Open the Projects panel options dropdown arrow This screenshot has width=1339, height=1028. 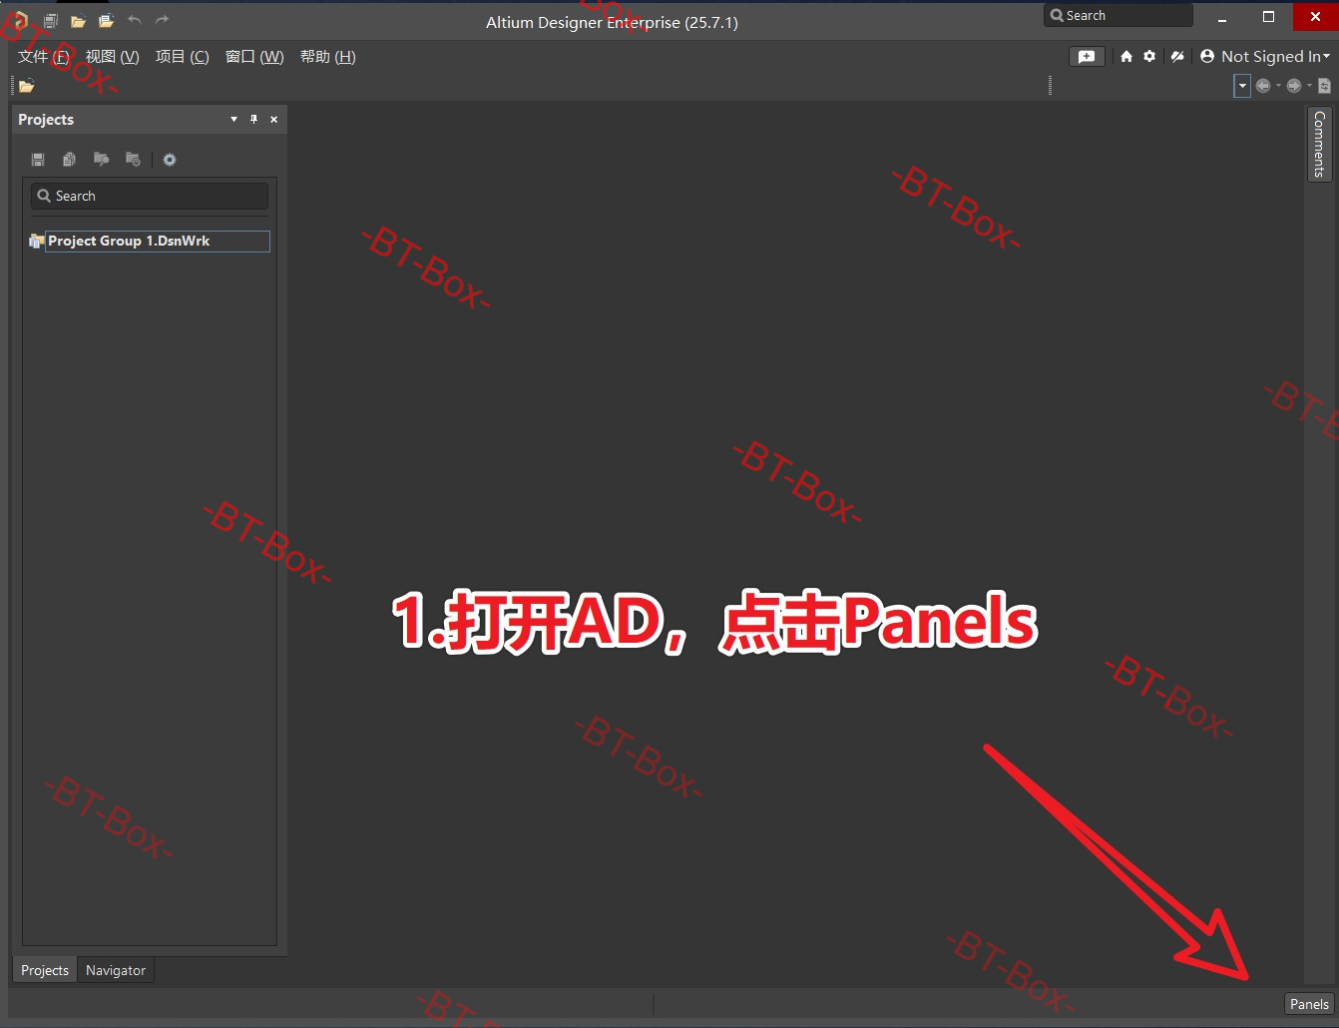pos(233,120)
